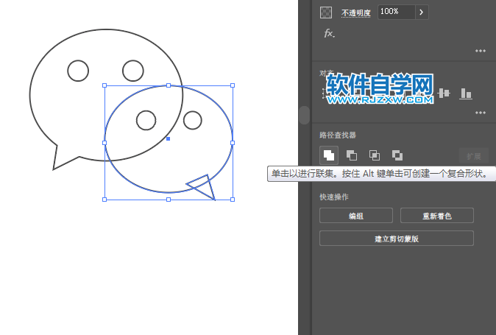Click the 建立剪切蒙版 button
This screenshot has width=496, height=335.
coord(397,239)
